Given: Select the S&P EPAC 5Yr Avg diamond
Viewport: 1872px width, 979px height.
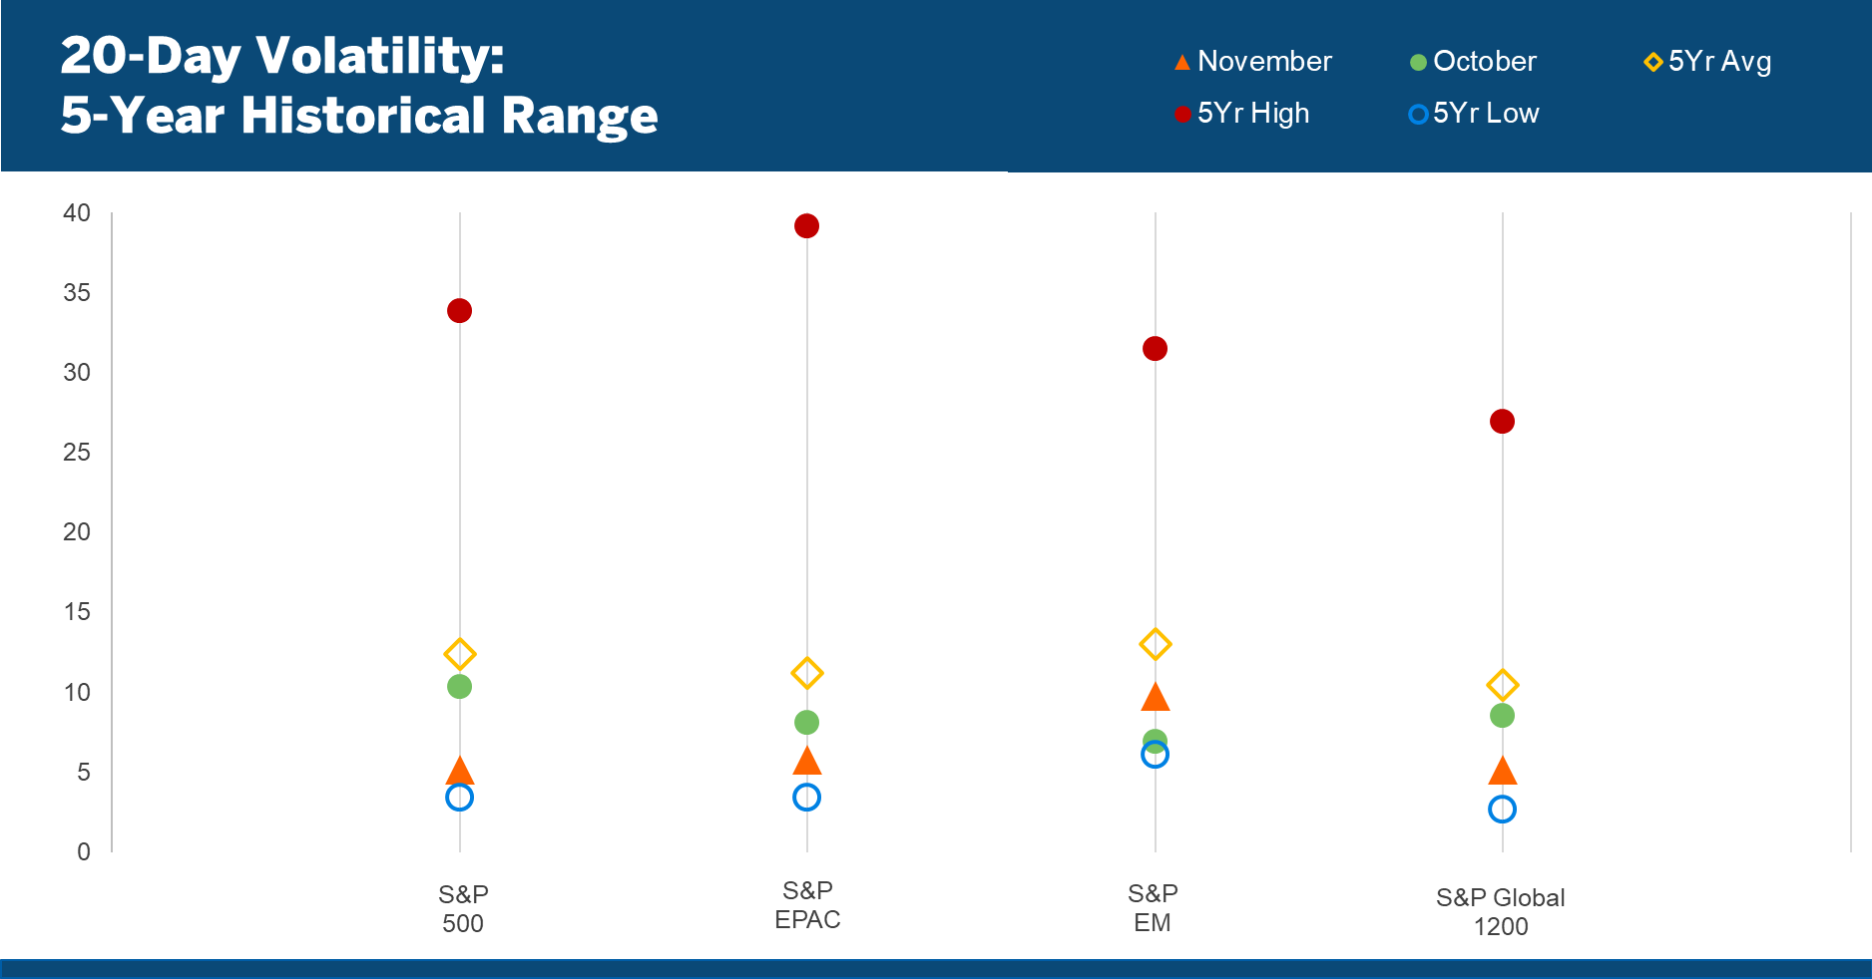Looking at the screenshot, I should [x=806, y=674].
